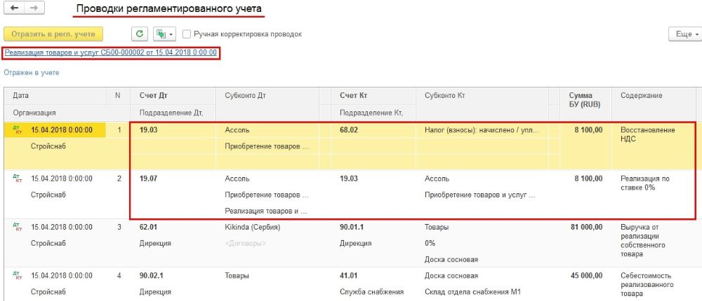Click Дт/Кт icon of row 2
Viewport: 702px width, 301px height.
click(18, 178)
